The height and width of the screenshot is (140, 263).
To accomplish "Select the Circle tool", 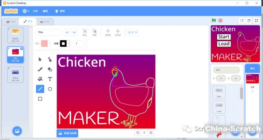I will [x=50, y=89].
